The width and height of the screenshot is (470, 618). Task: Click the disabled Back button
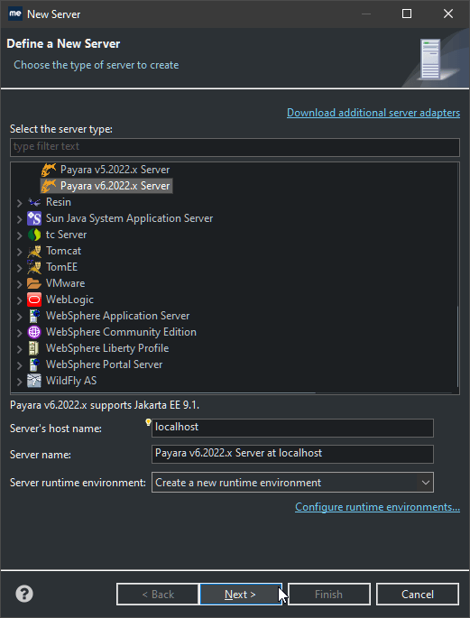coord(158,594)
